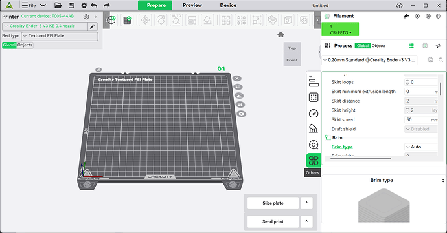Viewport: 447px width, 233px height.
Task: Open the File menu
Action: point(29,5)
